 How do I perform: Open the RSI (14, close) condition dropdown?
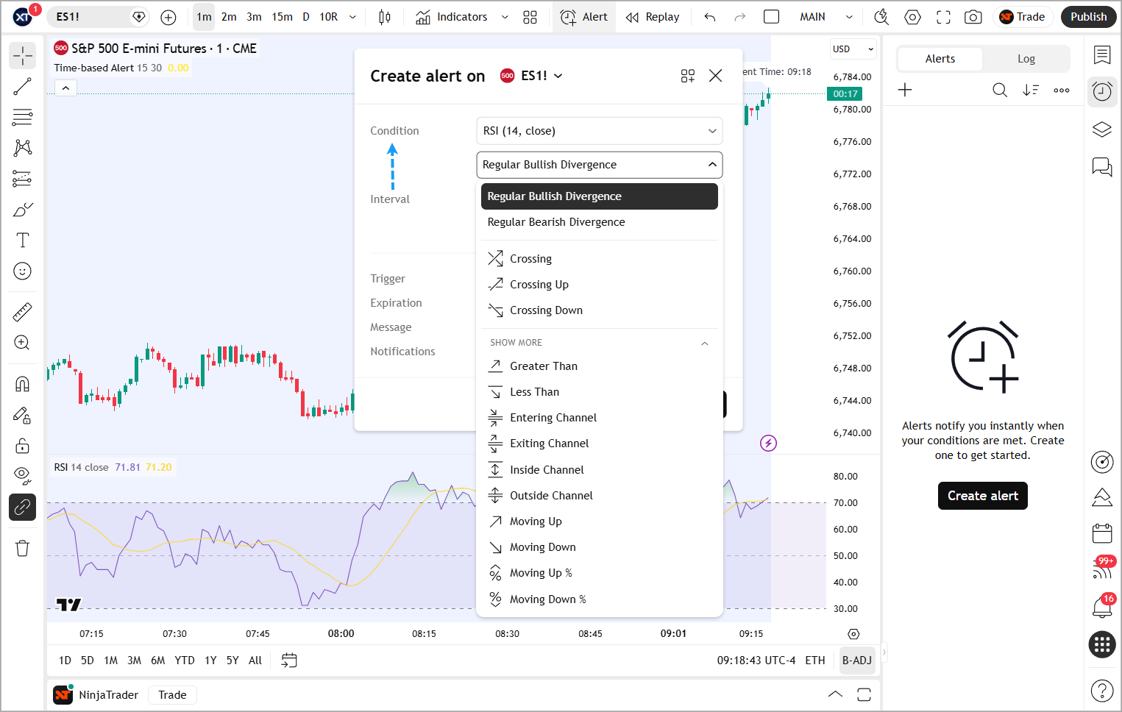tap(599, 131)
